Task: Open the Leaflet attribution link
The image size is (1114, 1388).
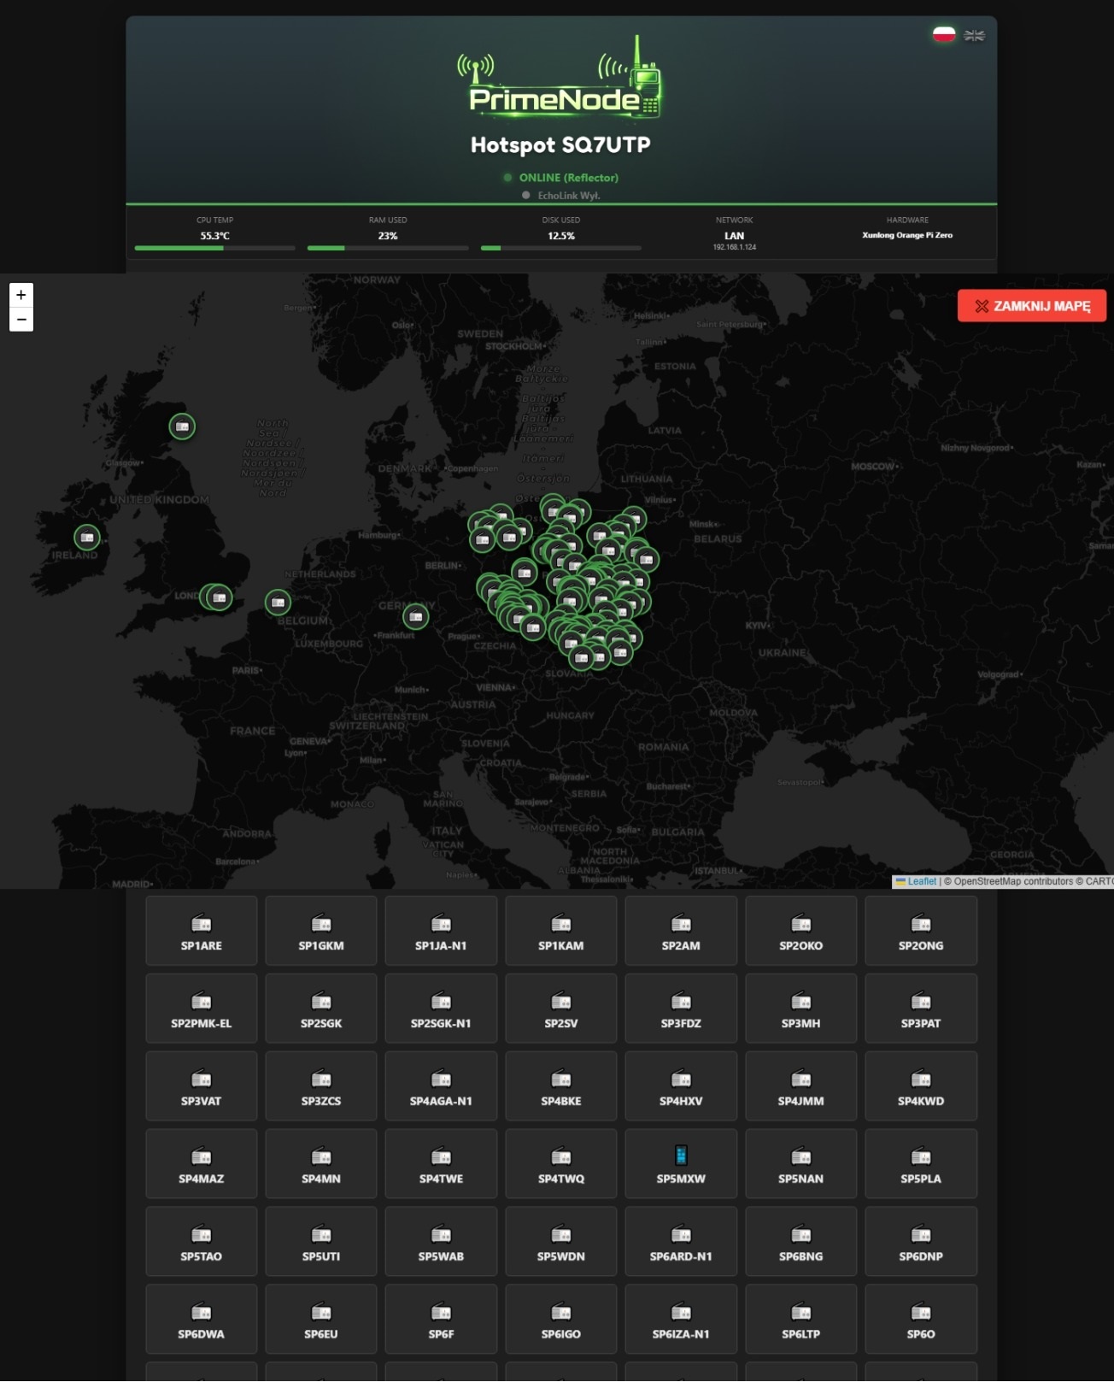Action: (x=921, y=881)
